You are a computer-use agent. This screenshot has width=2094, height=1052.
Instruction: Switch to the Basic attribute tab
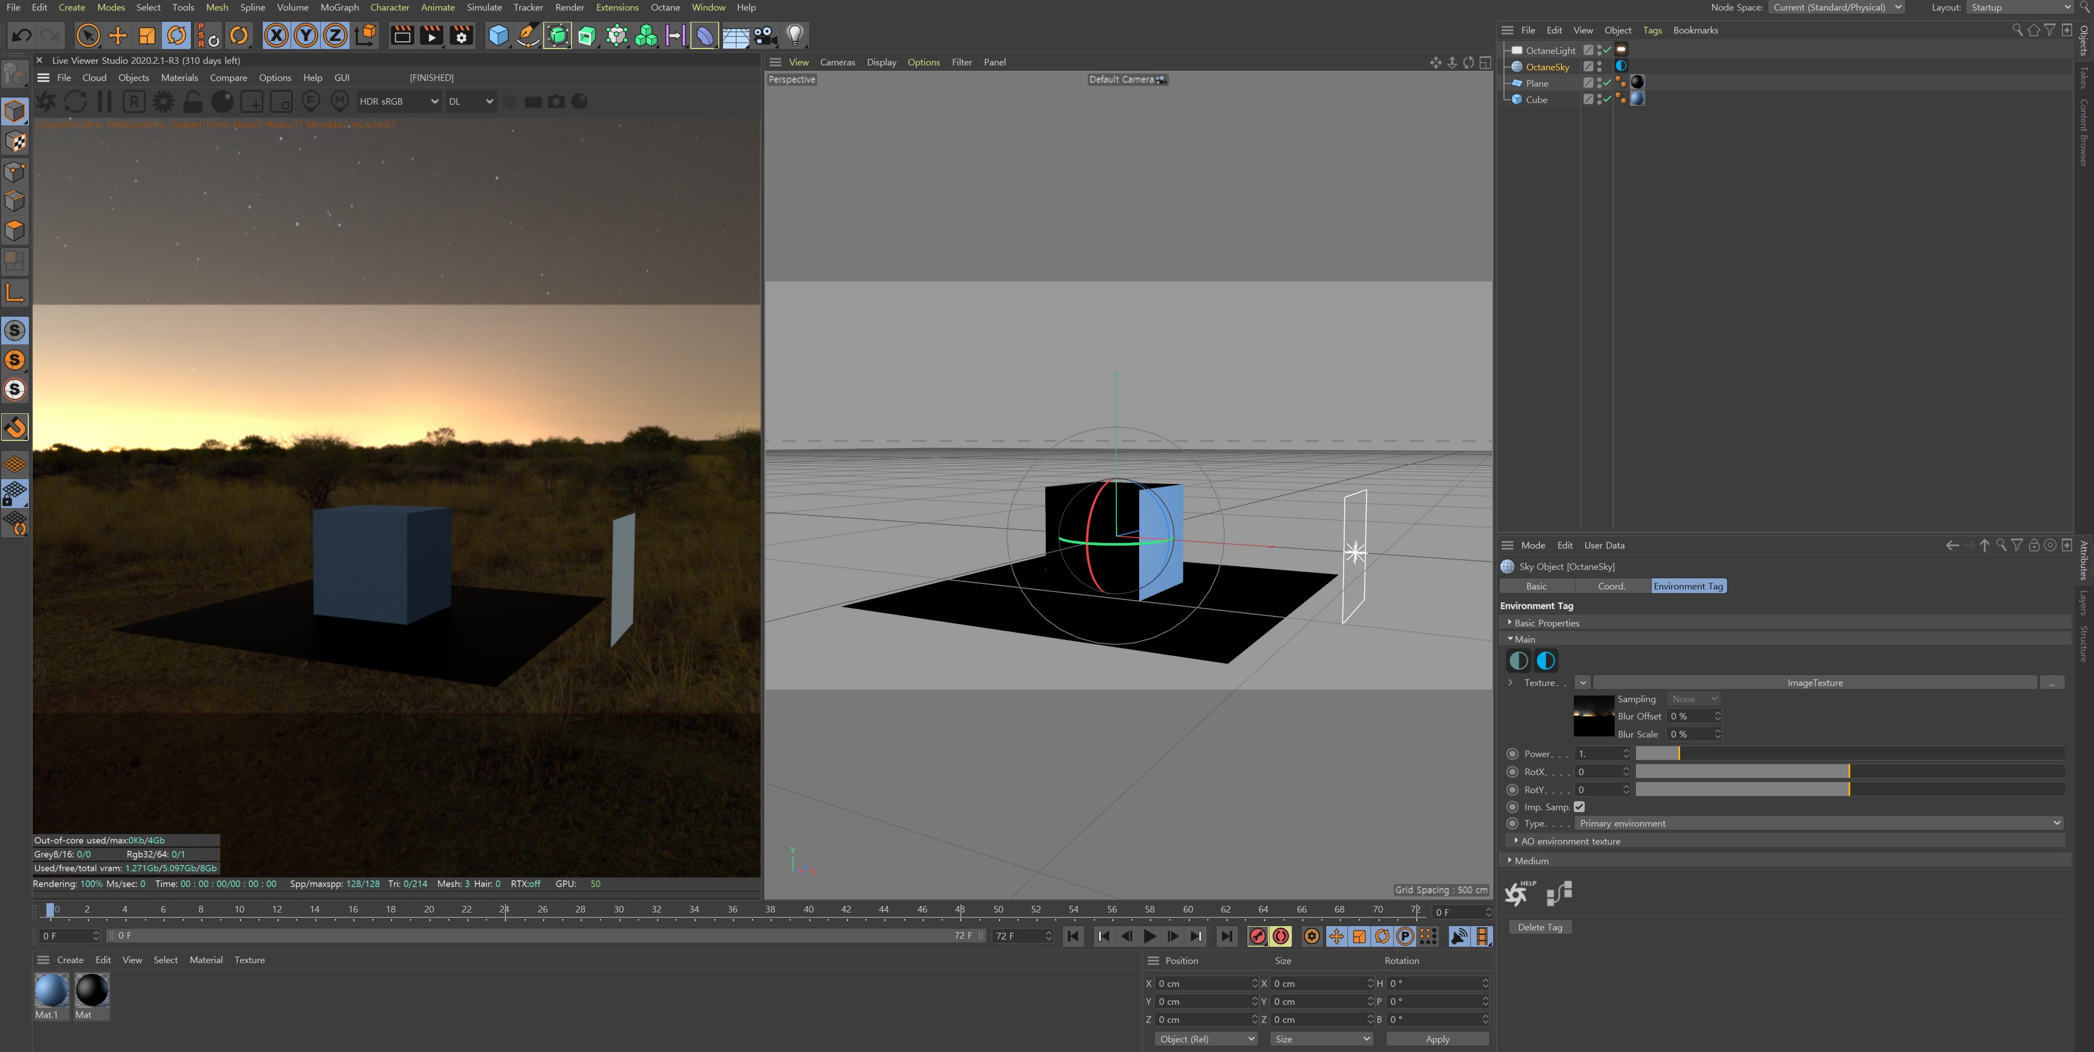point(1536,586)
